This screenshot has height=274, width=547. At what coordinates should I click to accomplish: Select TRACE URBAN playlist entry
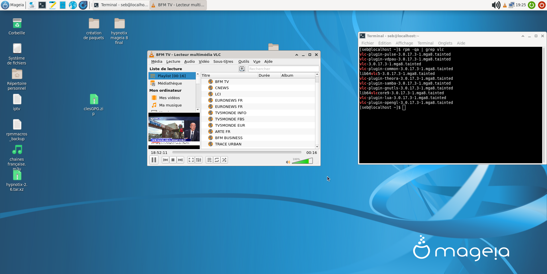[x=258, y=144]
